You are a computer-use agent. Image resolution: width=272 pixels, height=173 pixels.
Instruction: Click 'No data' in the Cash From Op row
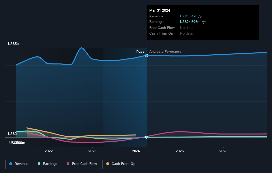coord(186,34)
